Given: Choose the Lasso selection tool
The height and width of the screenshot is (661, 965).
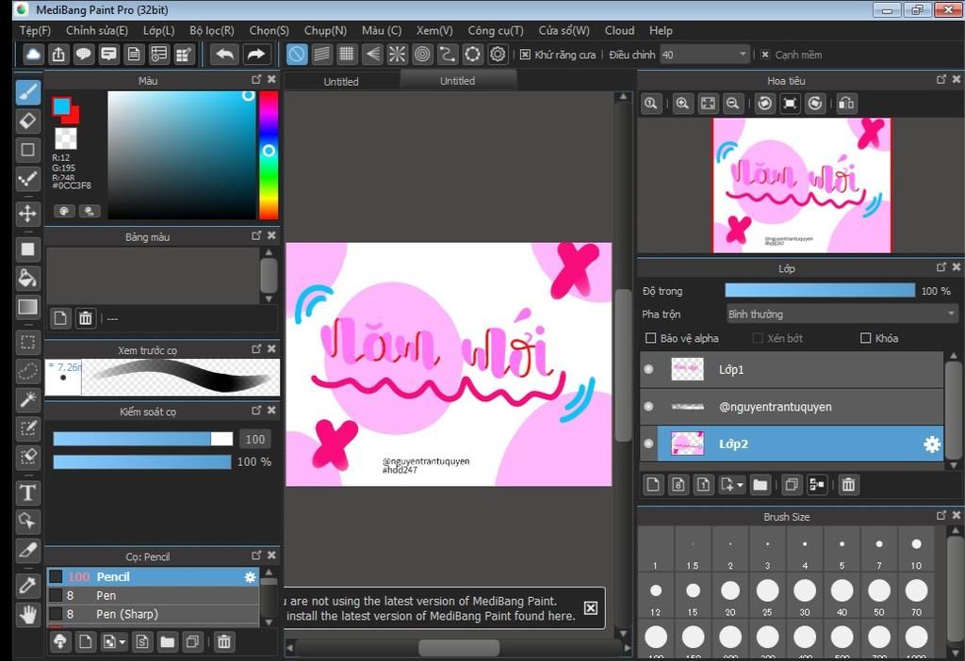Looking at the screenshot, I should (x=27, y=371).
